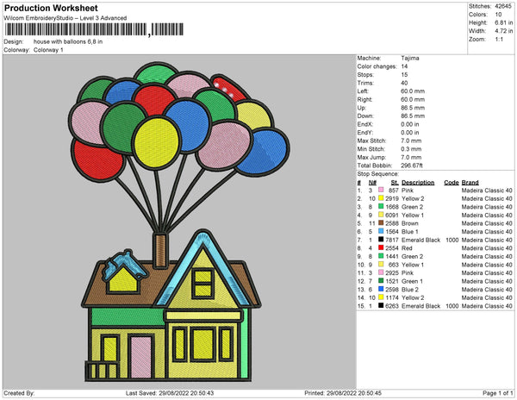Click the 'Colorway 1' value

click(x=48, y=50)
